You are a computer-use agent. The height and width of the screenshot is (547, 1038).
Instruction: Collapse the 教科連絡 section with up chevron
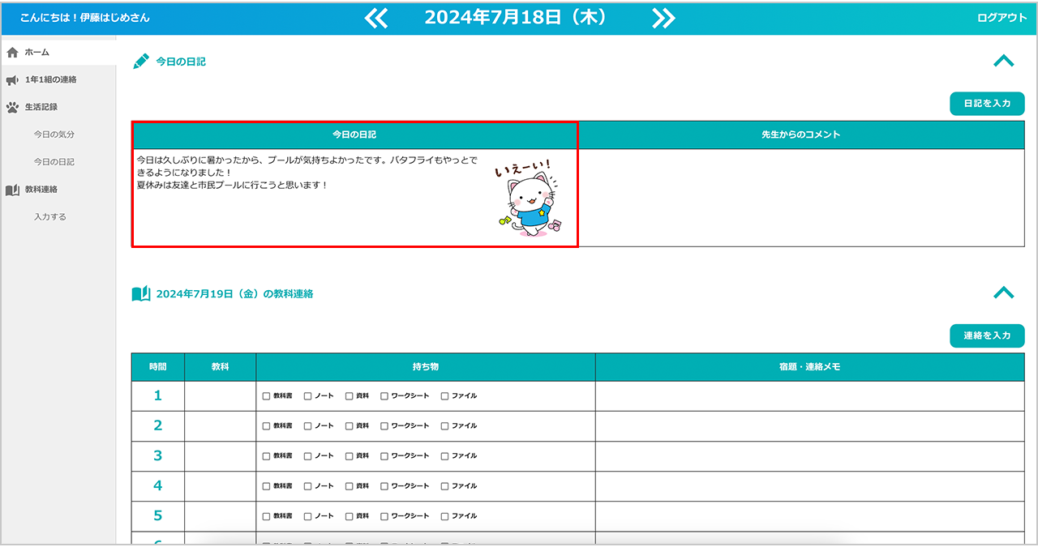pos(1003,293)
